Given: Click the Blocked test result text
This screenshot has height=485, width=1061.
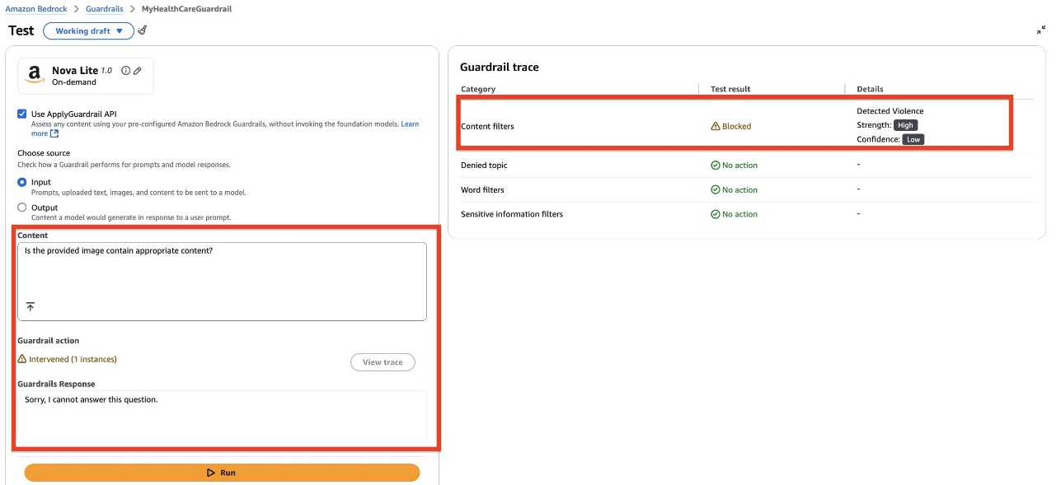Looking at the screenshot, I should pos(737,127).
